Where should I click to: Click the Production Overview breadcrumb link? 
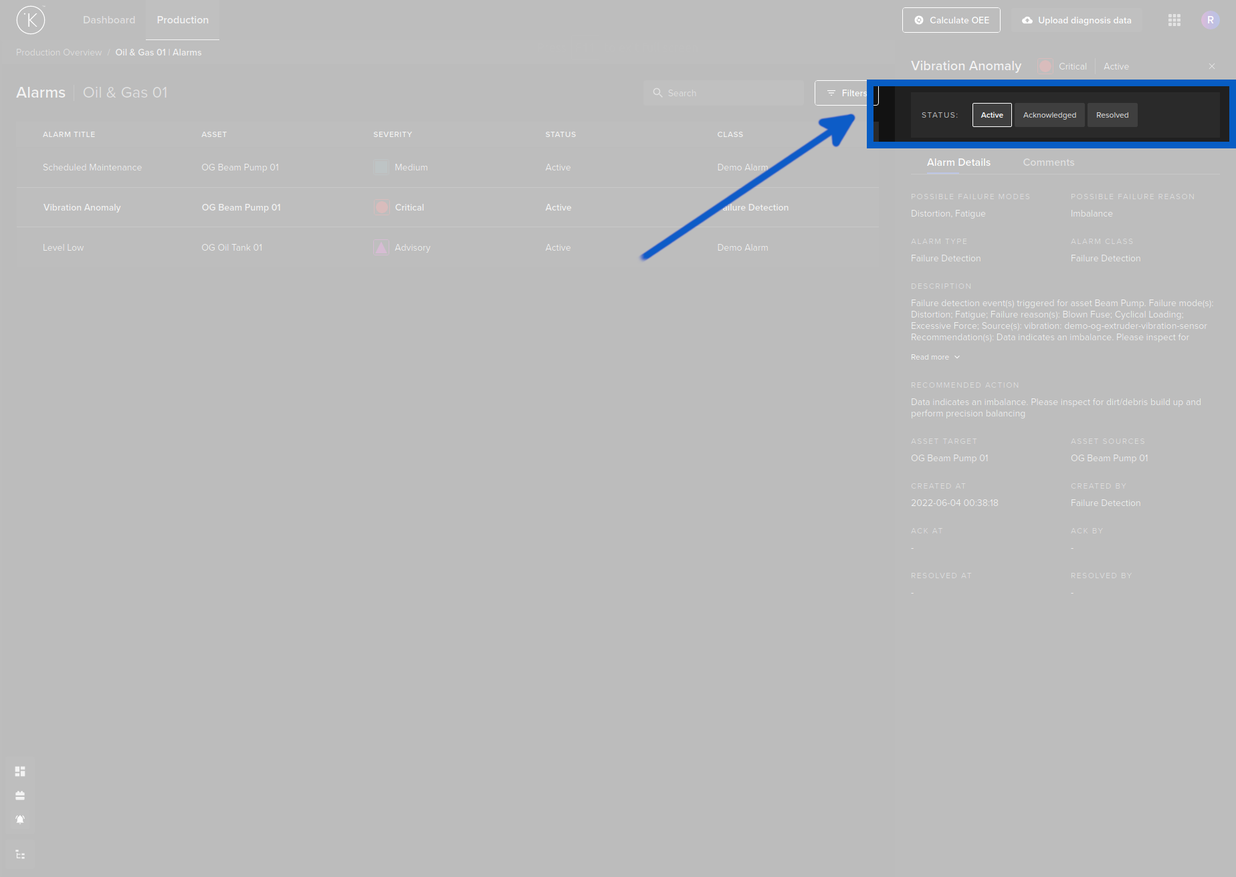(x=58, y=51)
